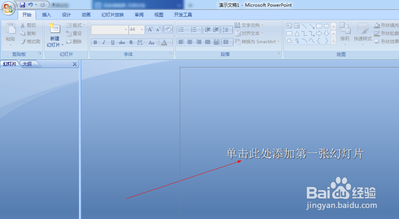Open the 视图 ribbon tab
Screen dimensions: 399x219
pyautogui.click(x=158, y=15)
